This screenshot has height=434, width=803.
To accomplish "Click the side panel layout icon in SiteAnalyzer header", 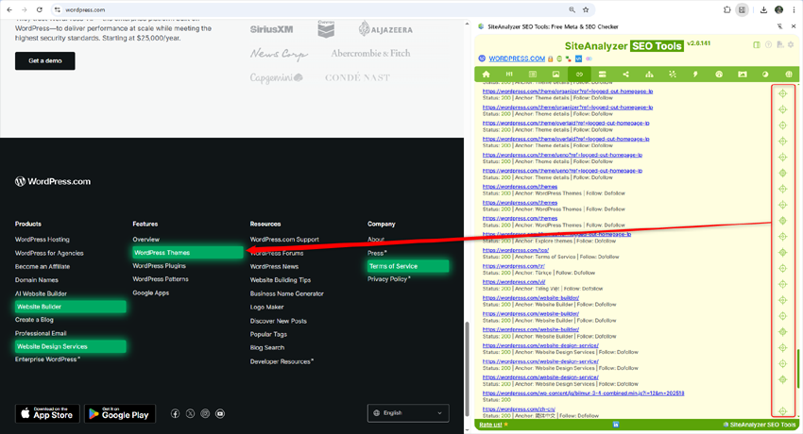I will tap(757, 45).
